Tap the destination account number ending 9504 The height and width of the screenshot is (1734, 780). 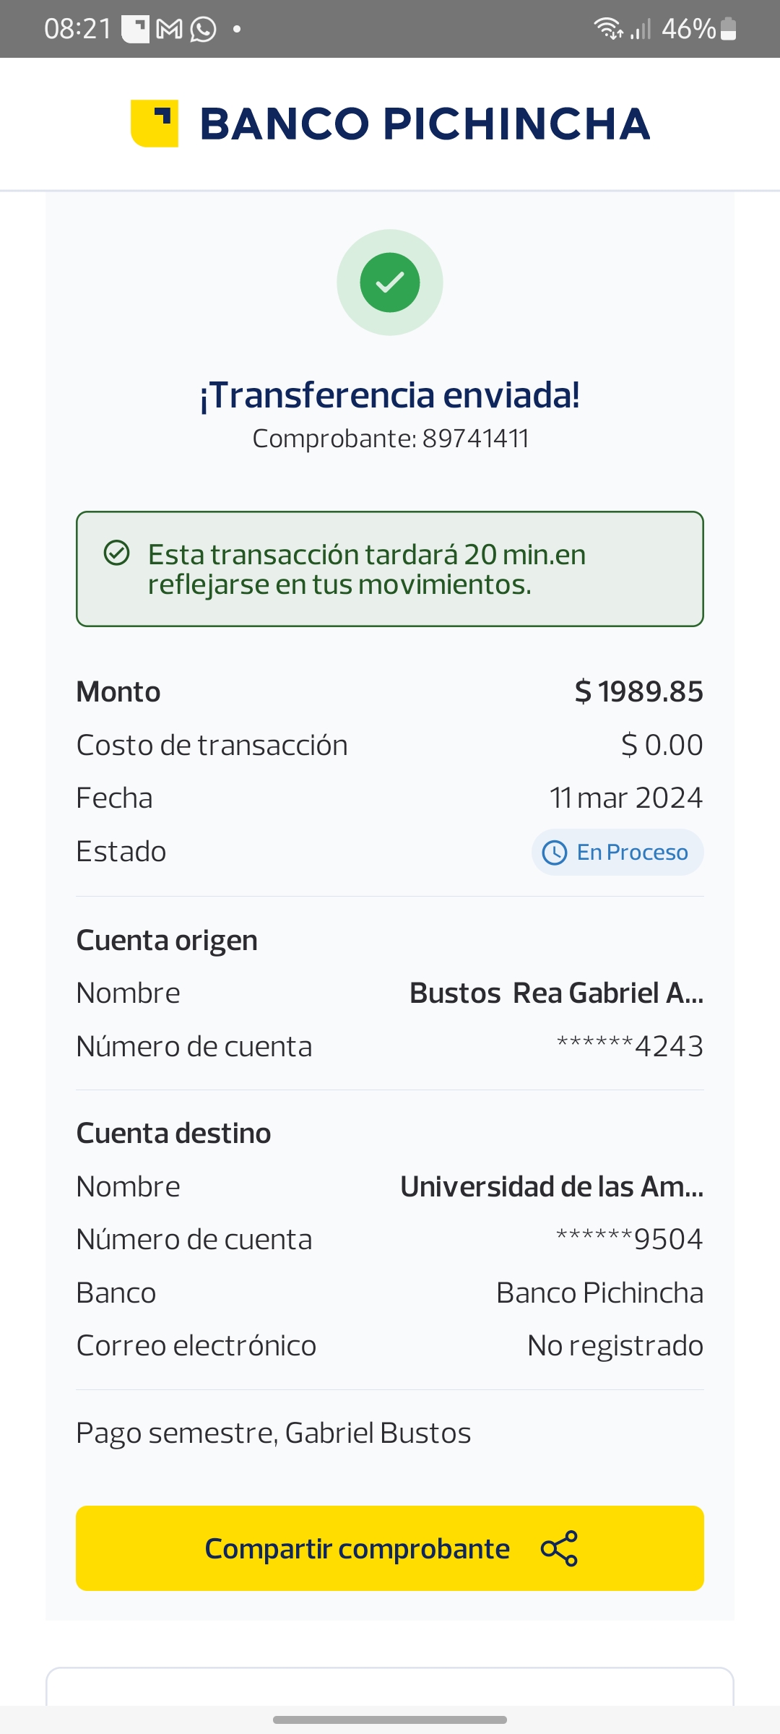[629, 1239]
